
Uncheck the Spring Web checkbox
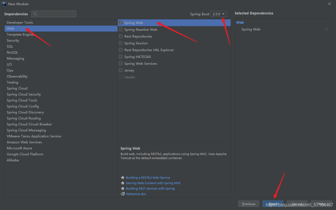(121, 23)
